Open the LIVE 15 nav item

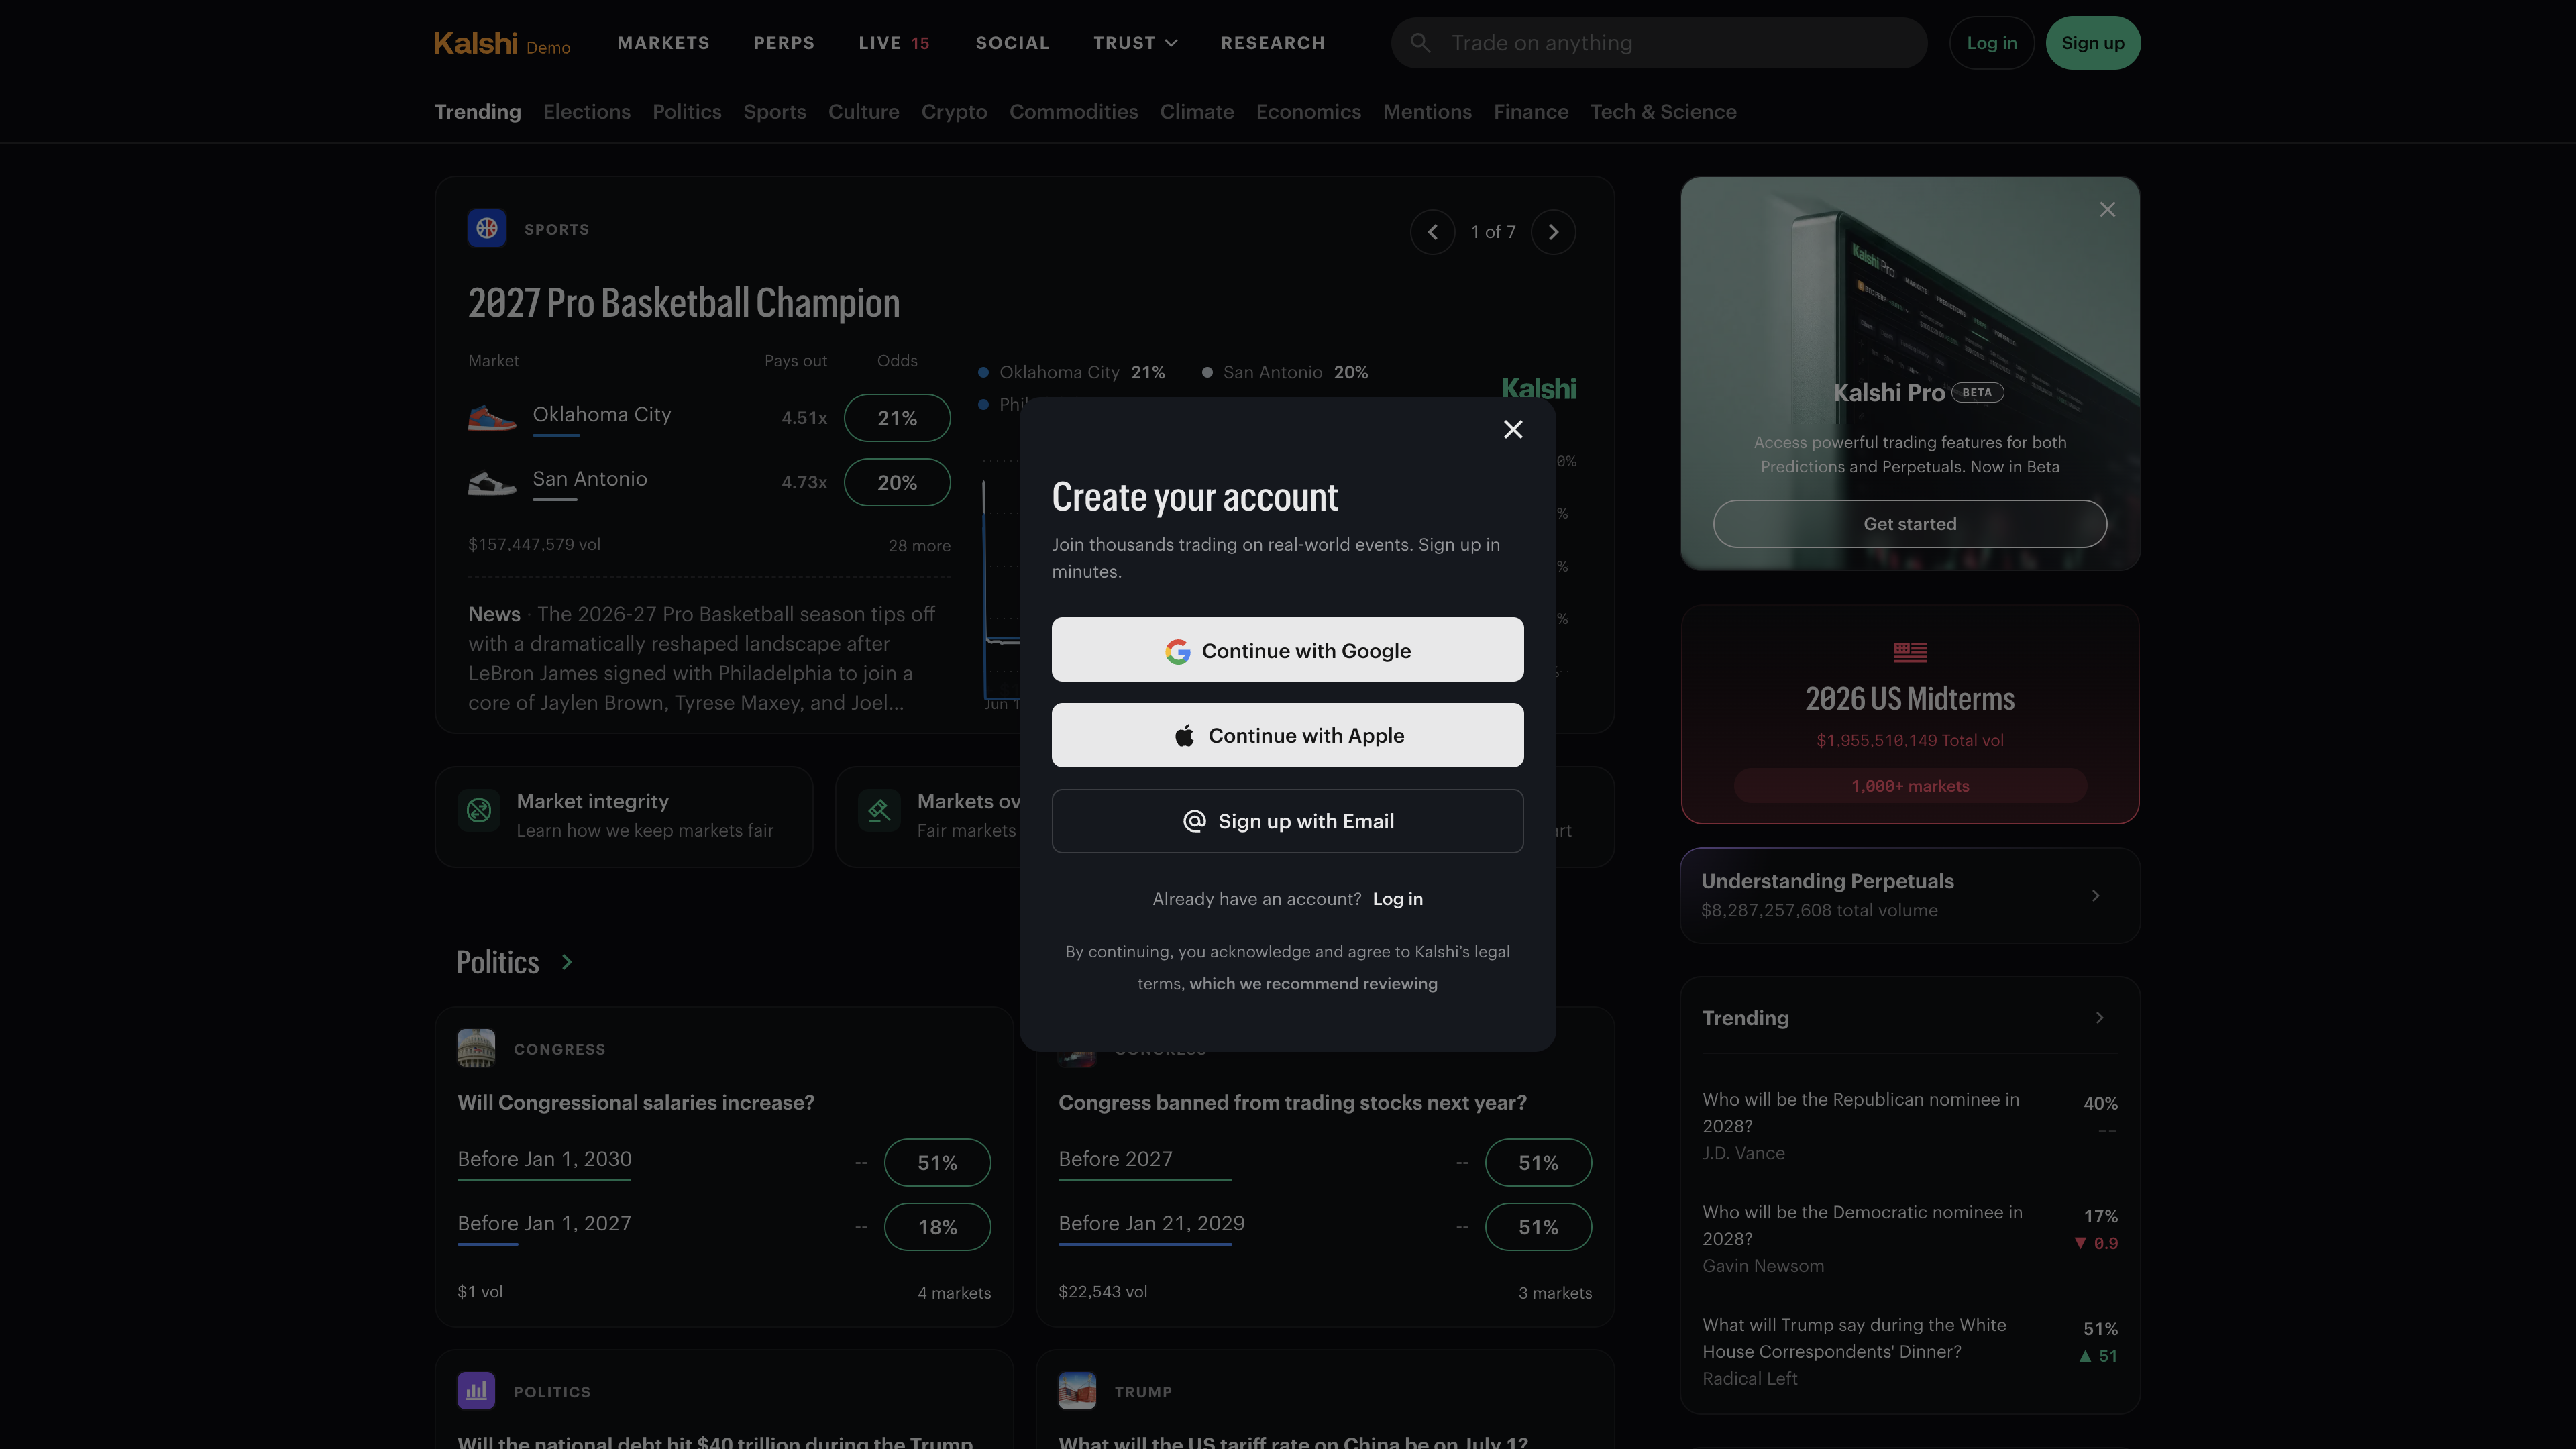[x=894, y=43]
